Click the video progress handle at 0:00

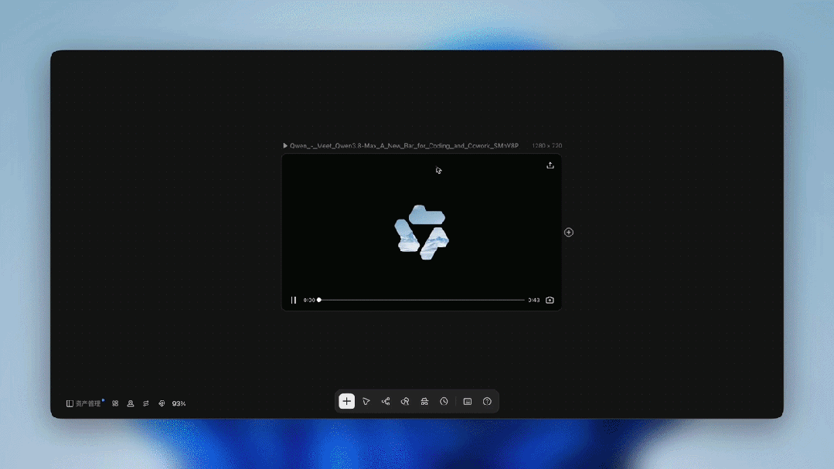click(319, 300)
